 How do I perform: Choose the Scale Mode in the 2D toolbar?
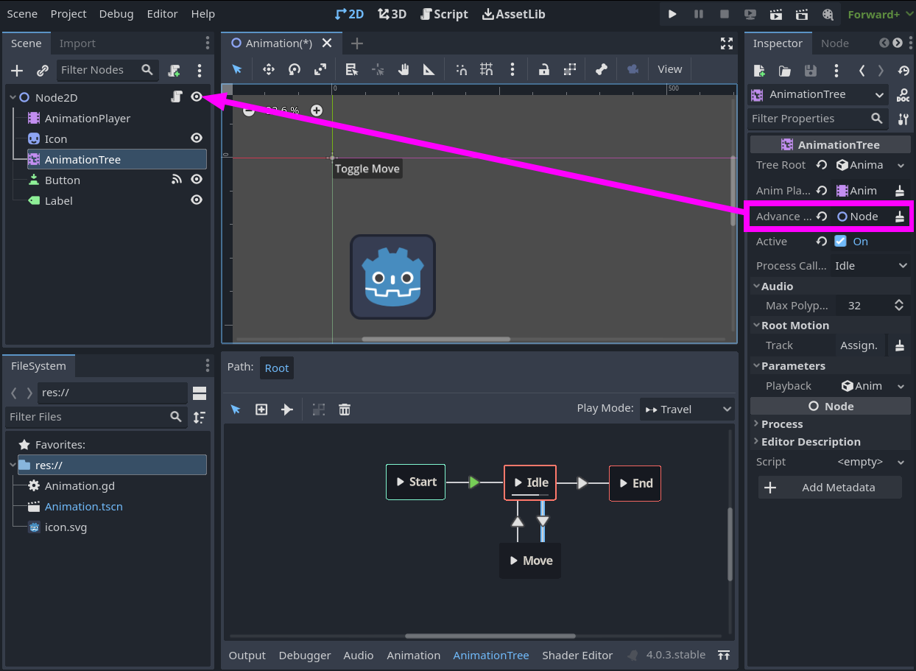point(320,69)
